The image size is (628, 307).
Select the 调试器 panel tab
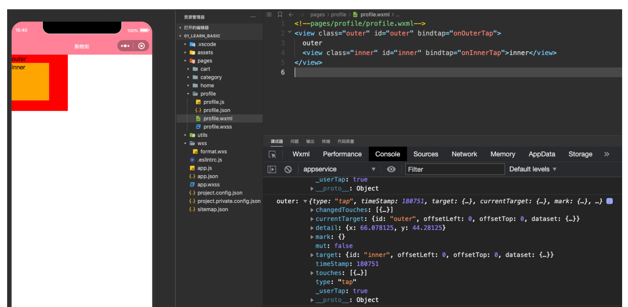(x=277, y=142)
